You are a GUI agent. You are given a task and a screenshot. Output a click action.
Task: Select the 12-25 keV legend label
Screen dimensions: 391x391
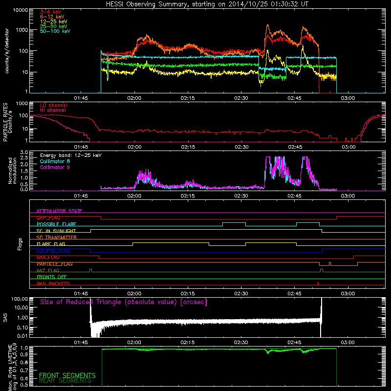click(x=54, y=22)
